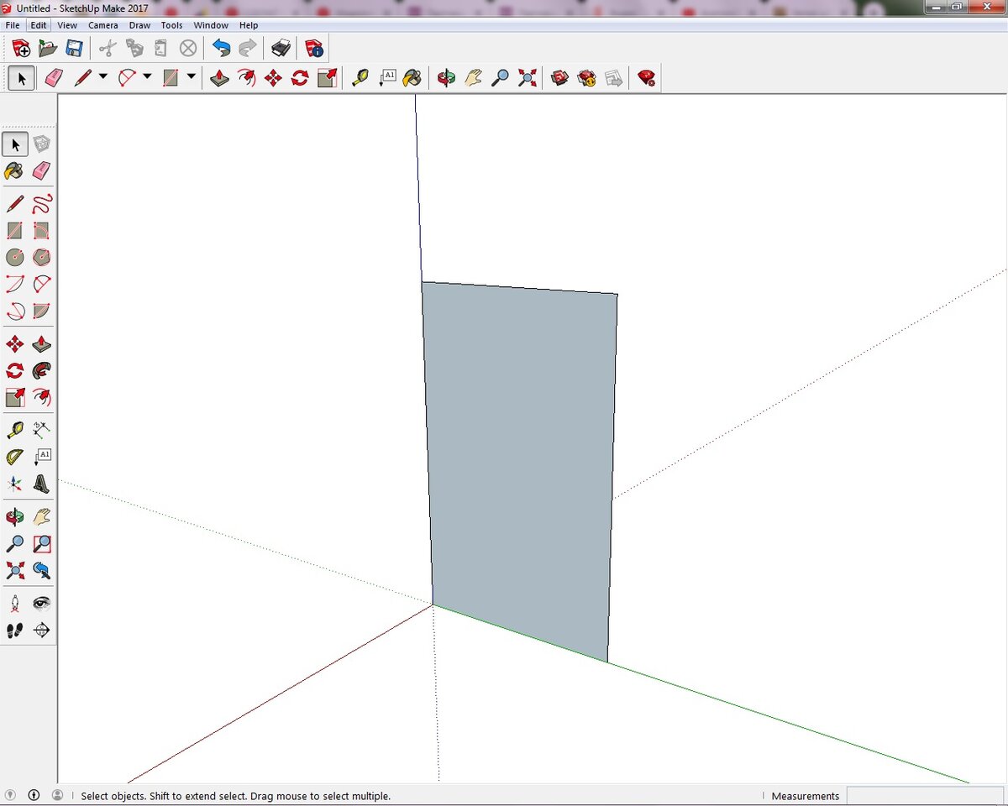The image size is (1008, 806).
Task: Open the Extension Manager ruby icon
Action: pos(646,78)
